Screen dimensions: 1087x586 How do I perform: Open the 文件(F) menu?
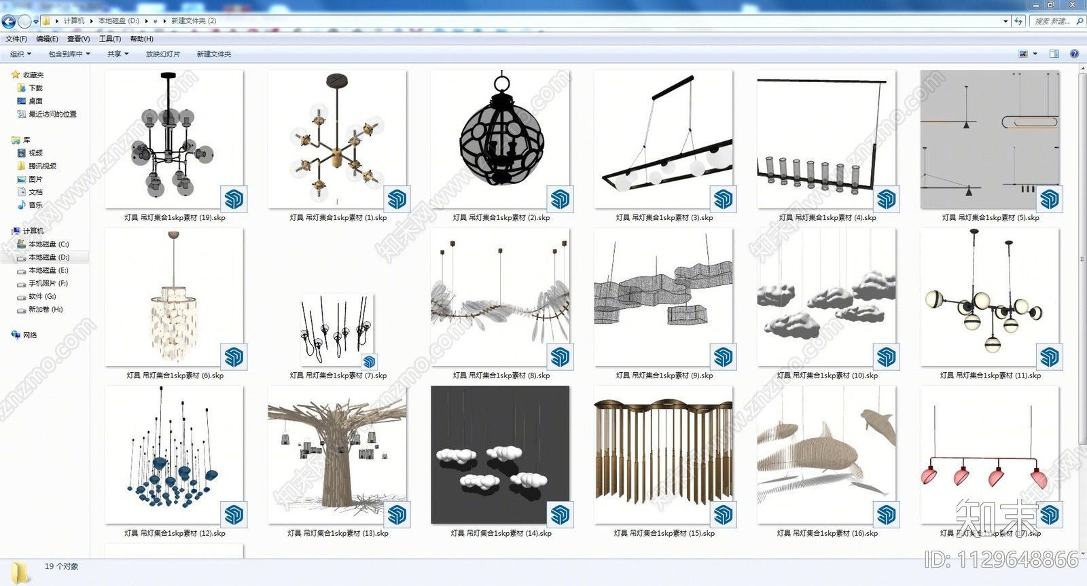[16, 39]
